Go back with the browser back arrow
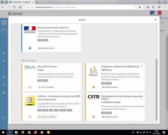168x135 pixels. coord(3,7)
